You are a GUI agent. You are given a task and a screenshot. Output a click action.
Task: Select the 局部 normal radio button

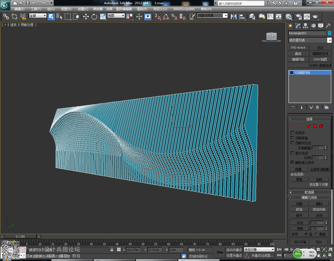pos(316,234)
